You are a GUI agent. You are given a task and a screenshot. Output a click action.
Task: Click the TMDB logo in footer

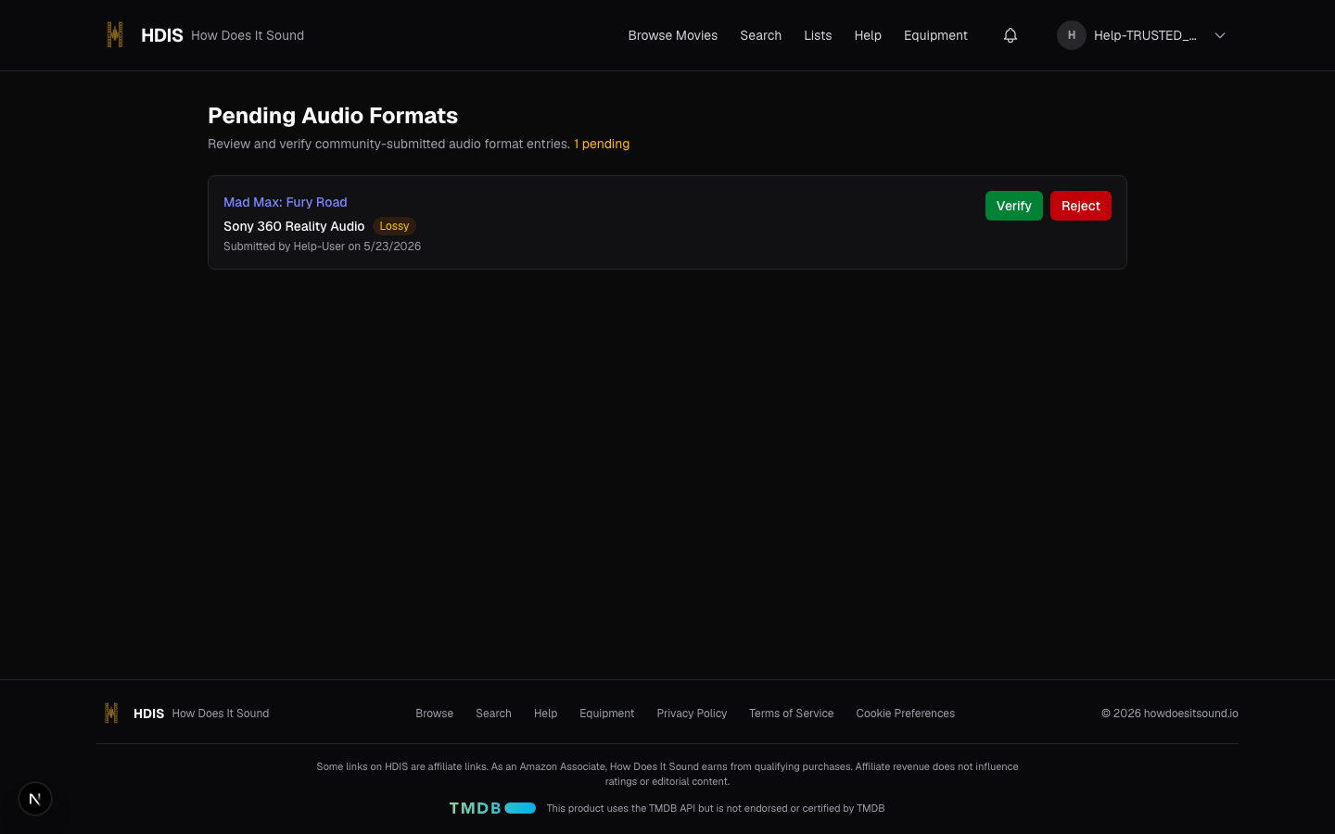tap(492, 808)
